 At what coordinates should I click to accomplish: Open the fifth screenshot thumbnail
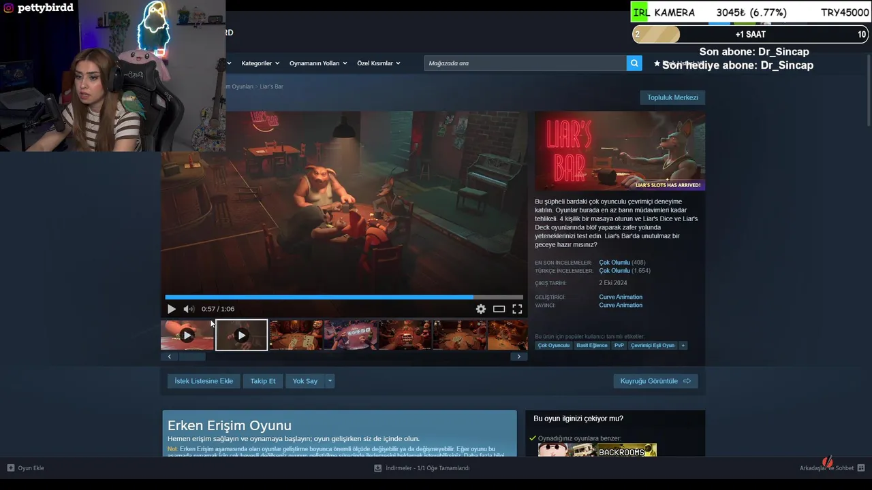405,335
